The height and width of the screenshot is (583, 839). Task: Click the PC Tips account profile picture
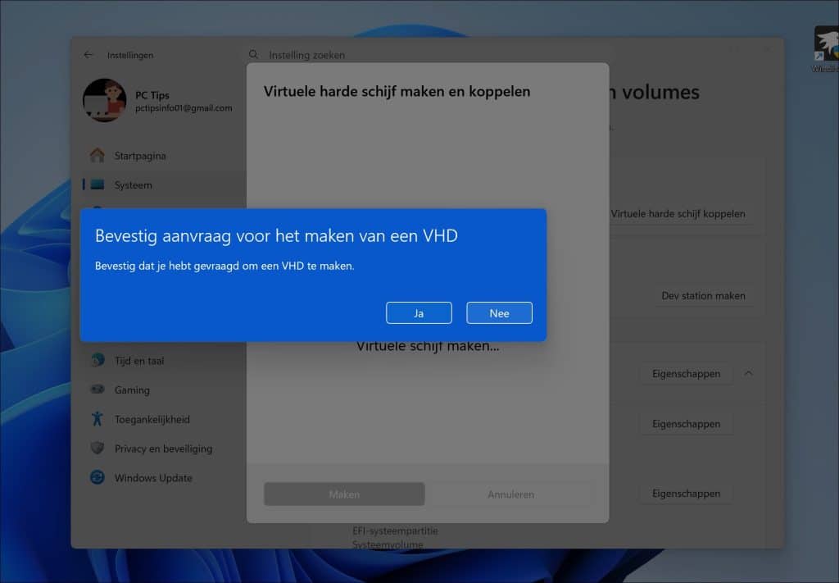[105, 100]
